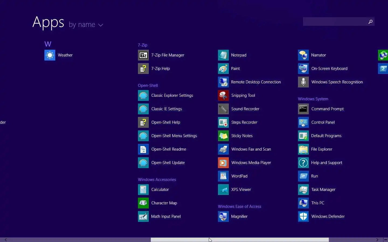Launch 7-Zip File Manager icon
388x242 pixels.
click(143, 55)
